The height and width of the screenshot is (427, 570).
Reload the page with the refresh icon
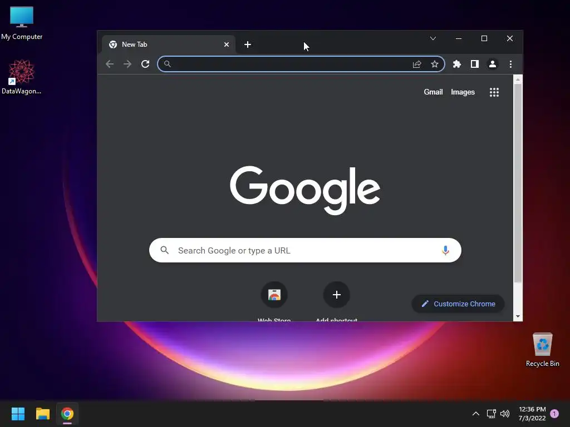[x=145, y=64]
